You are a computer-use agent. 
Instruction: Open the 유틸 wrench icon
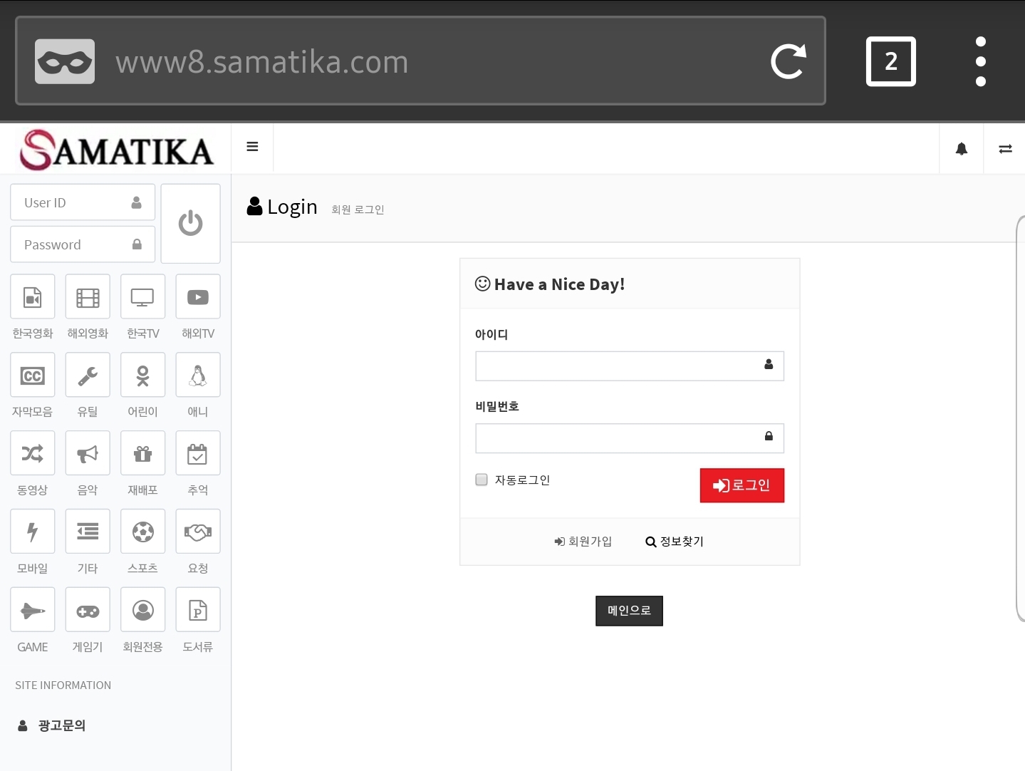click(x=88, y=375)
